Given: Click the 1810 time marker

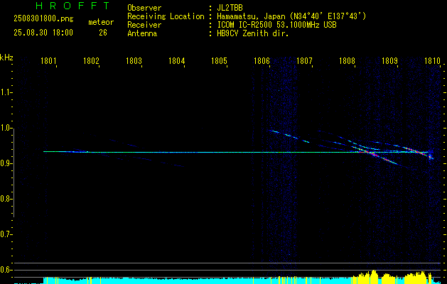Looking at the screenshot, I should pos(432,60).
